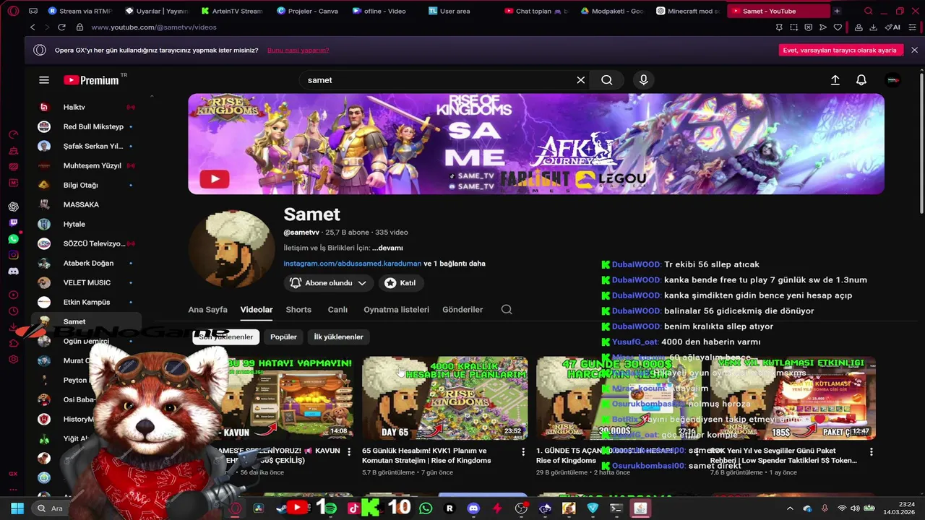925x520 pixels.
Task: Open the Bilgi Otağı subscription channel
Action: click(85, 185)
